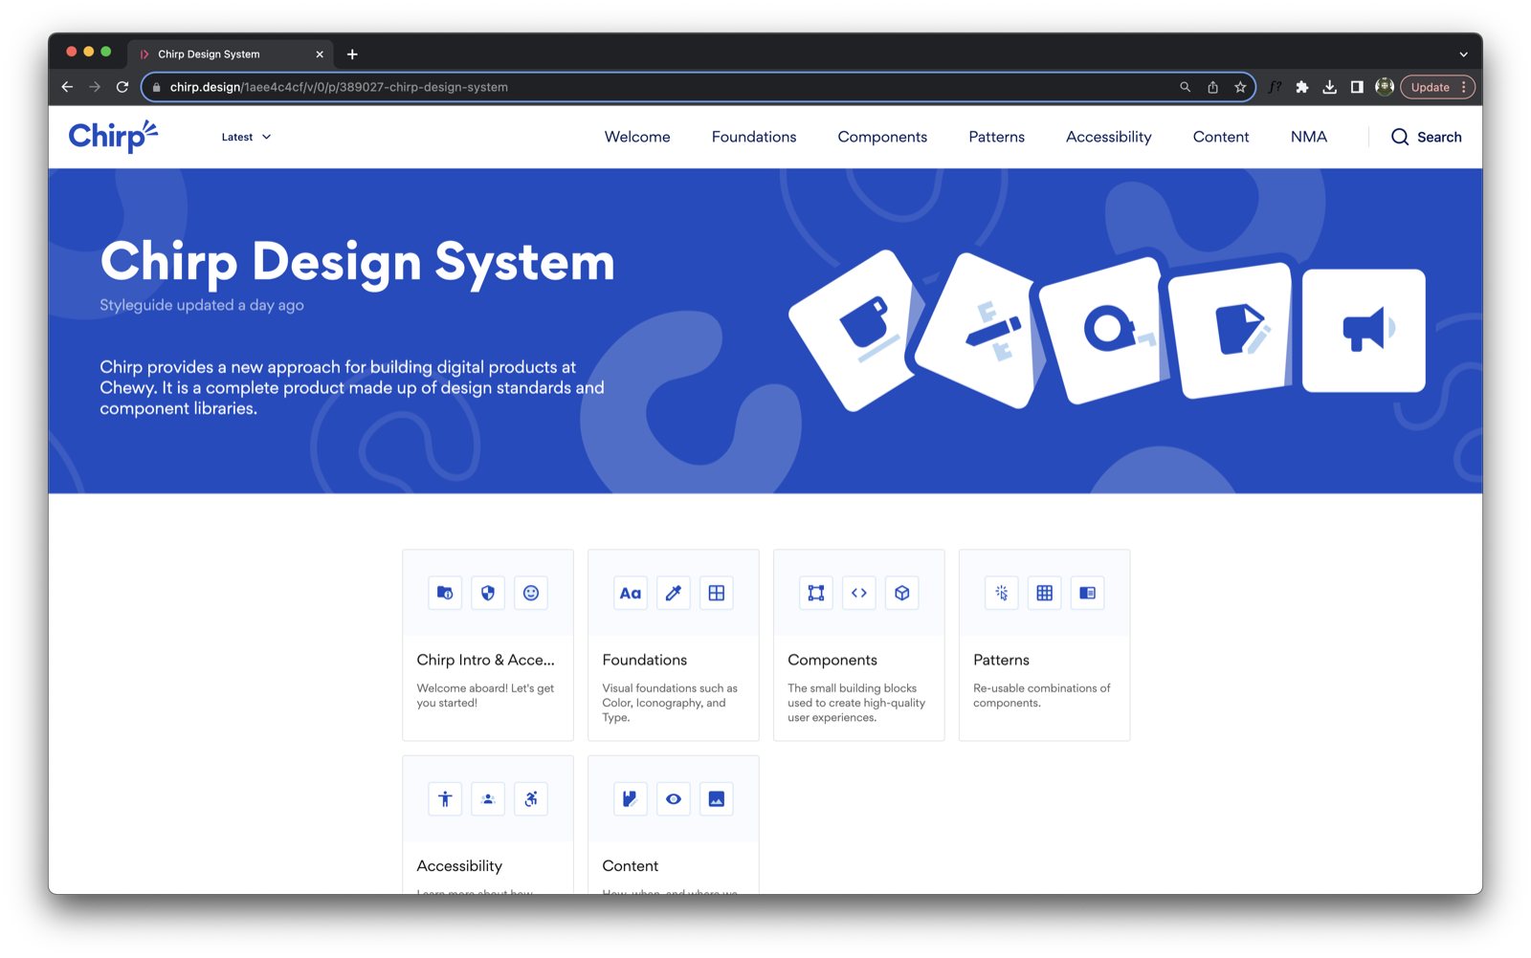
Task: Open the browser downloads icon
Action: pyautogui.click(x=1330, y=87)
